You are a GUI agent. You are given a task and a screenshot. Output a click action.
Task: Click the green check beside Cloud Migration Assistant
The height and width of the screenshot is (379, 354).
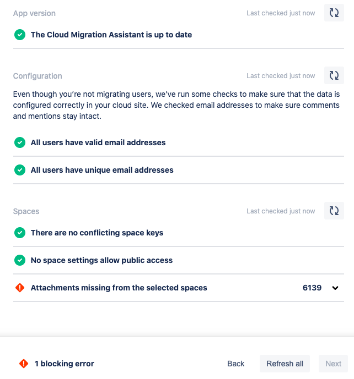(x=20, y=35)
